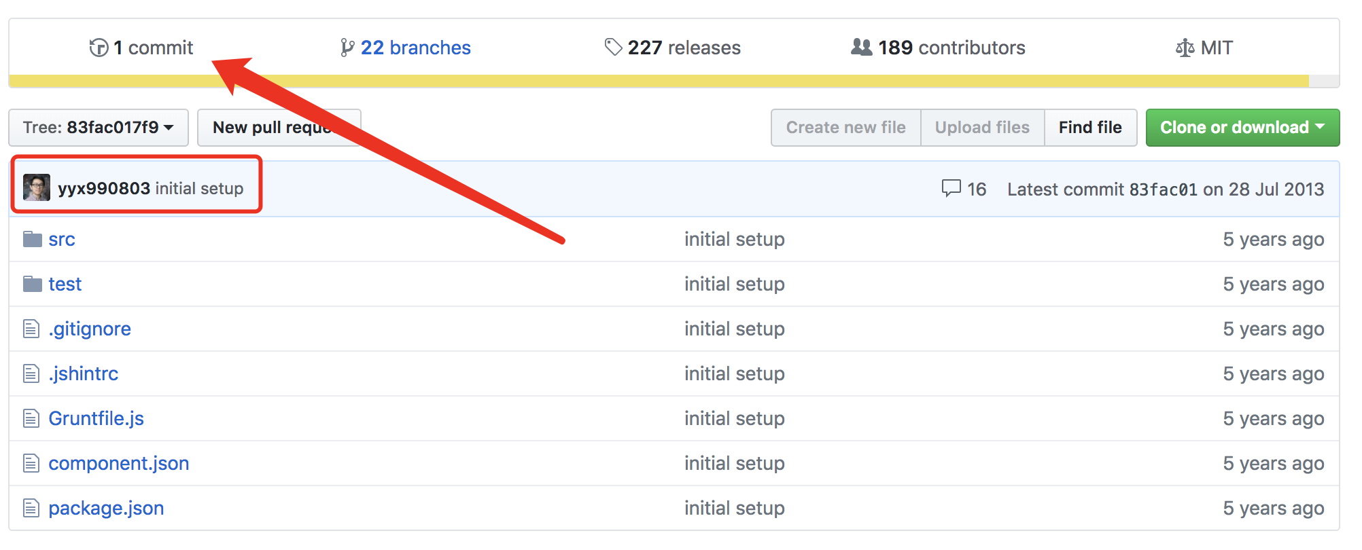Screen dimensions: 1362x550
Task: Open the Tree 83fac017f9 branch dropdown
Action: (x=99, y=128)
